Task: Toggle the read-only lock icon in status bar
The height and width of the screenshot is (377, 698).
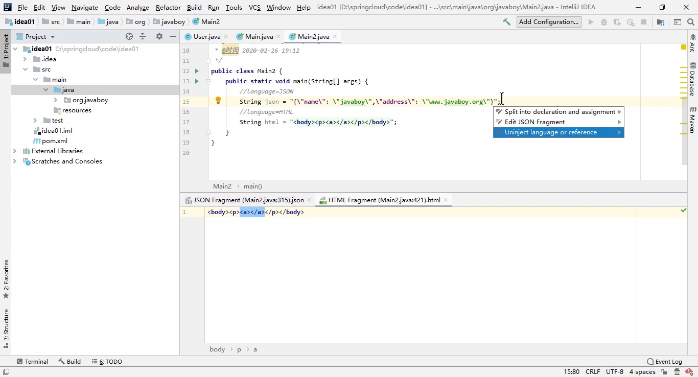Action: tap(664, 372)
